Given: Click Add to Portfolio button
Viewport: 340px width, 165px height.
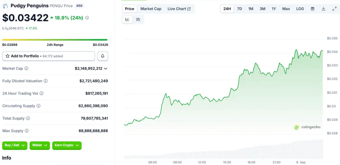Looking at the screenshot, I should click(48, 56).
